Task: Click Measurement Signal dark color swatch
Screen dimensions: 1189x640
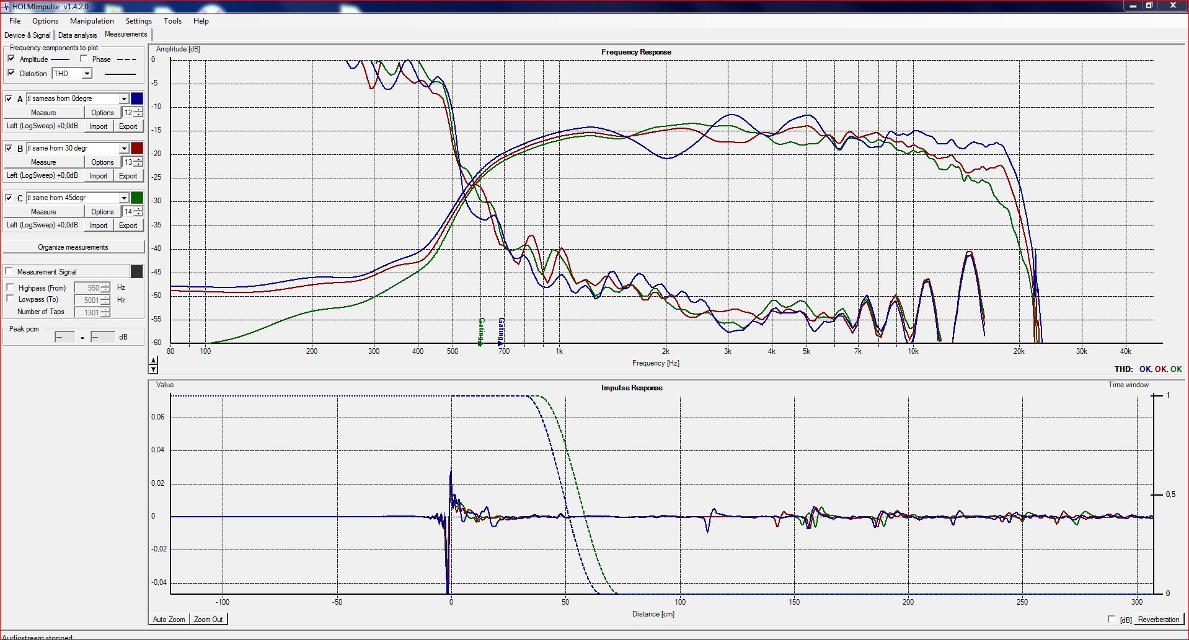Action: click(137, 271)
